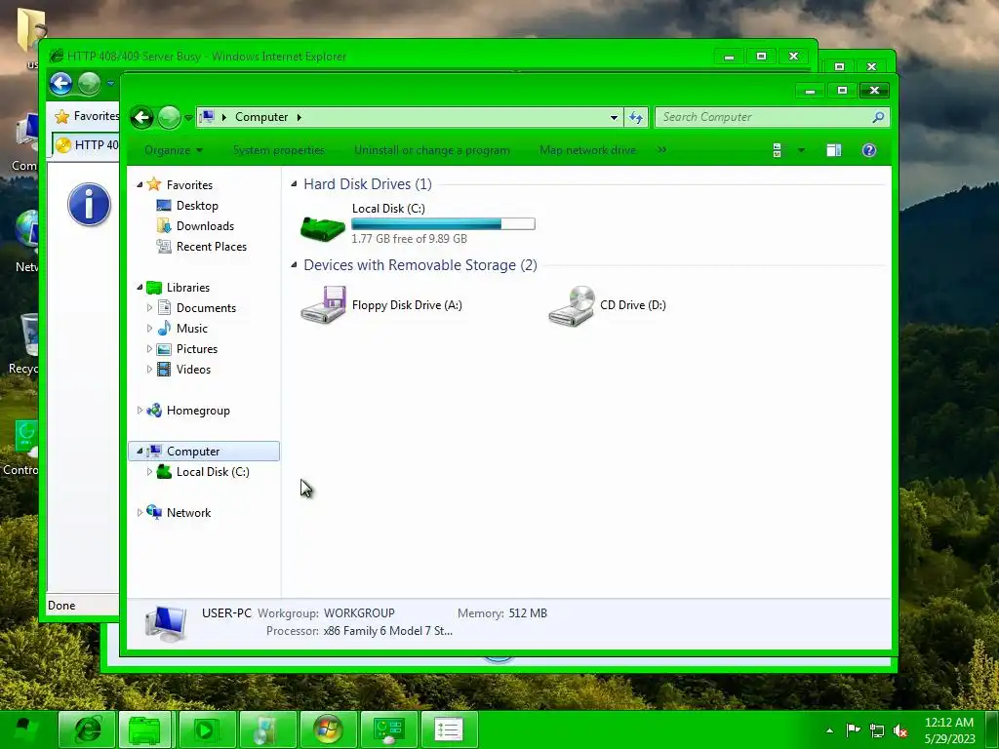Open Favorites in Internet Explorer
Viewport: 999px width, 749px height.
click(x=87, y=116)
